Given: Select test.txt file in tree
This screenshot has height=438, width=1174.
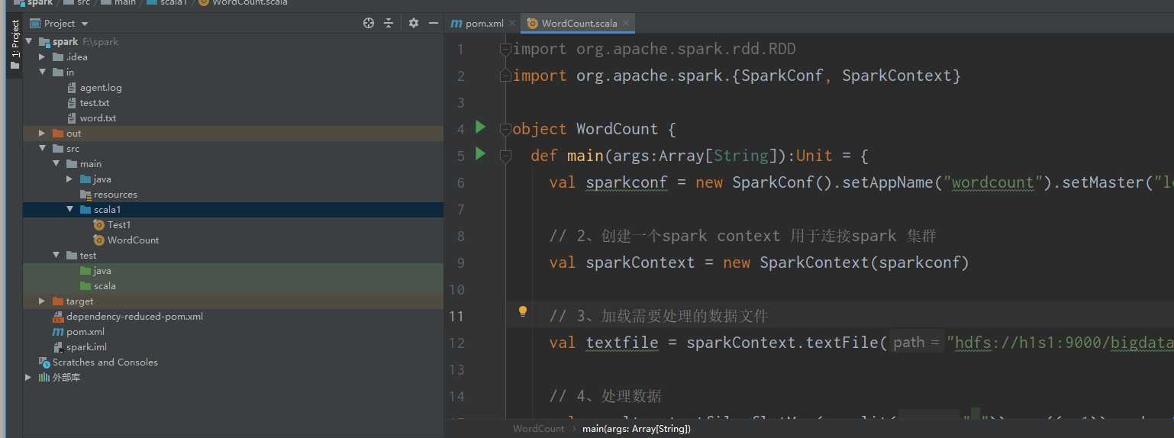Looking at the screenshot, I should 95,103.
